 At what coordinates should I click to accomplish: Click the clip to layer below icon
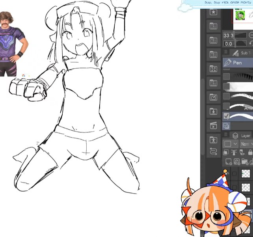[x=226, y=152]
